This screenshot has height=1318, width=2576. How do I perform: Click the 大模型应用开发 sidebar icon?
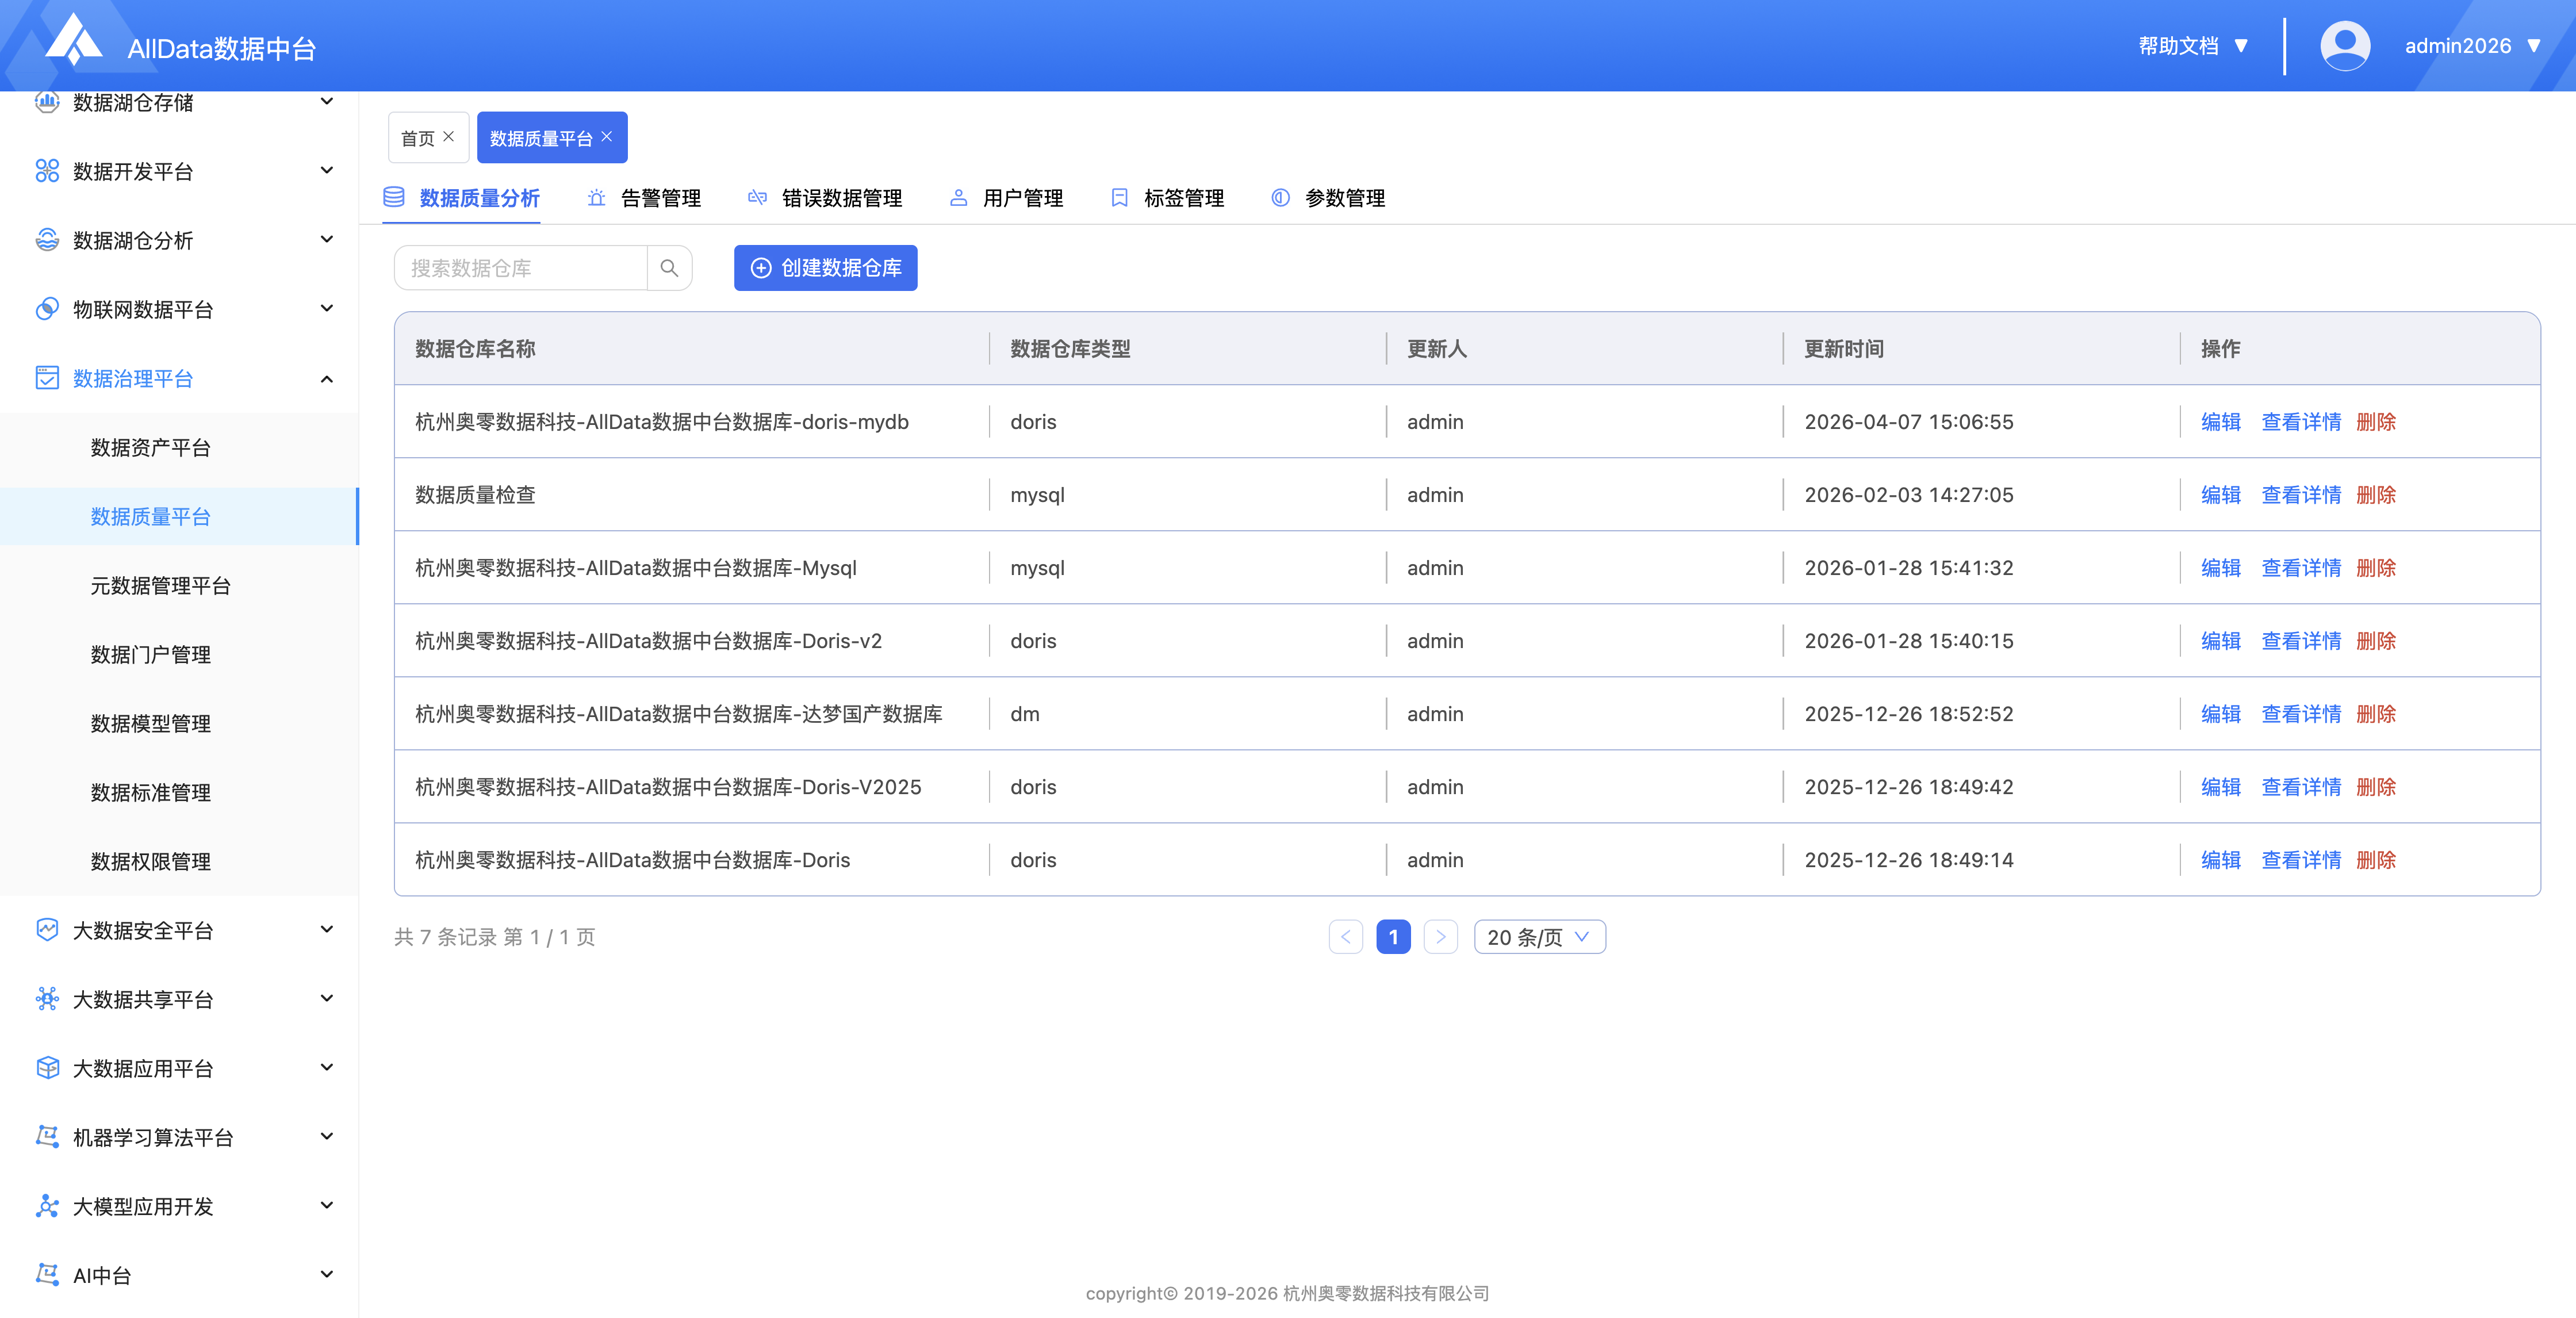click(x=47, y=1206)
